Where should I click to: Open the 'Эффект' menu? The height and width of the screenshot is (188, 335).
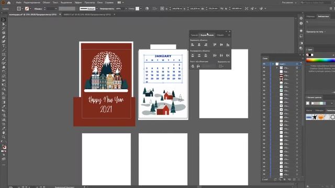coord(78,3)
